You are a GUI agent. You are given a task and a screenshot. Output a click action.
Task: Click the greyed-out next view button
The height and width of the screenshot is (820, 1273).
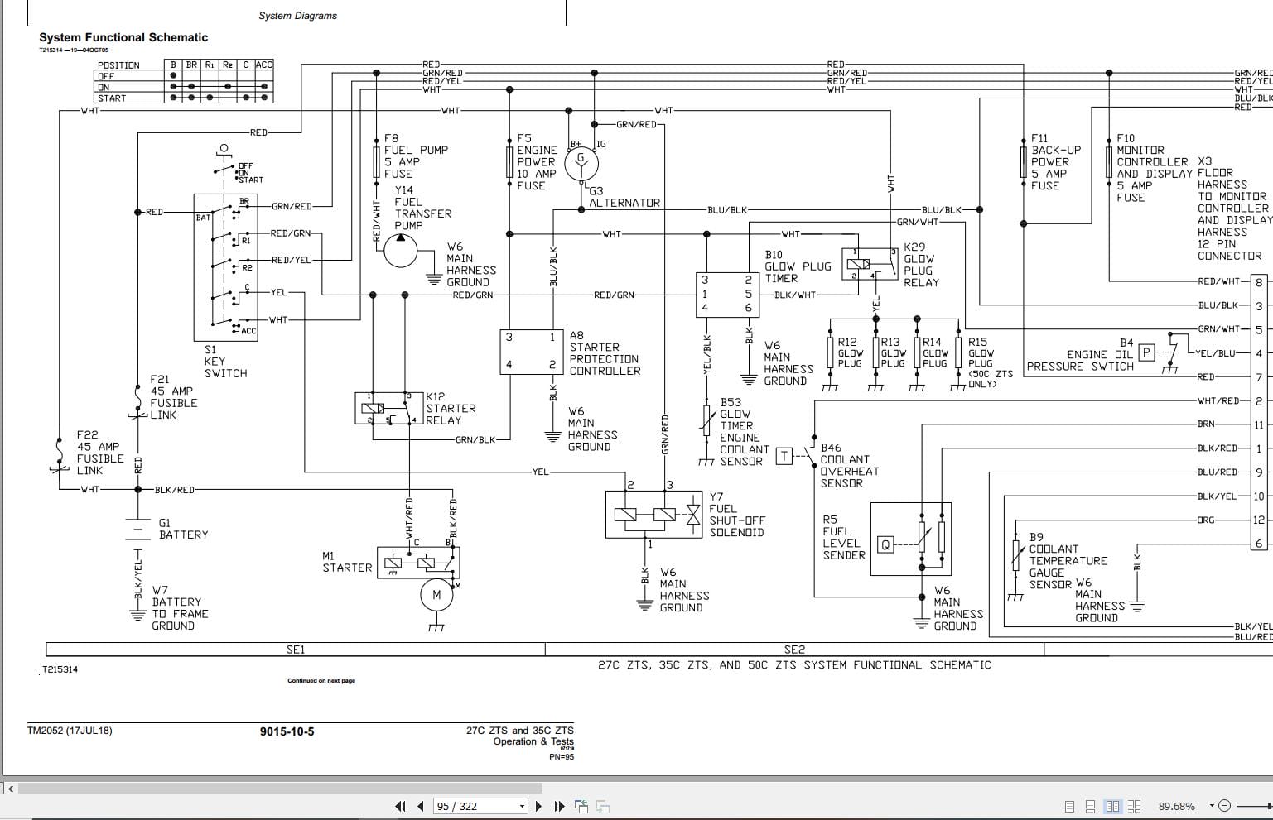(603, 806)
